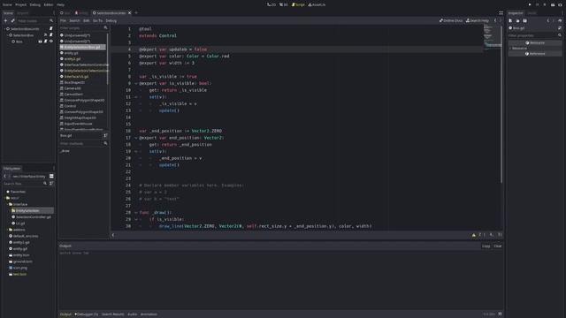Select Favorites in FileSystem

point(18,192)
